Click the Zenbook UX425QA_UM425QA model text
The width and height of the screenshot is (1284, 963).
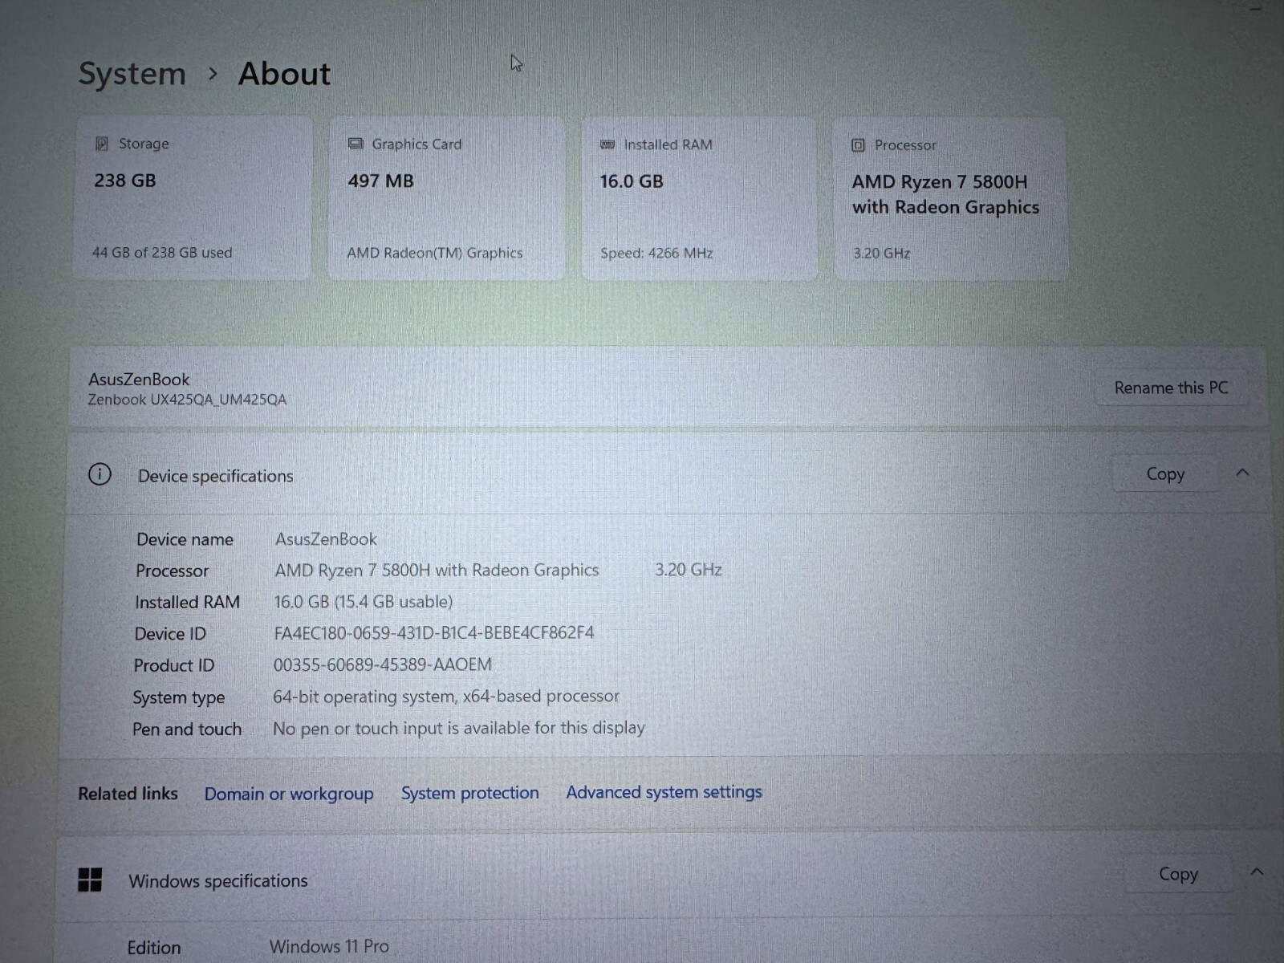coord(187,400)
